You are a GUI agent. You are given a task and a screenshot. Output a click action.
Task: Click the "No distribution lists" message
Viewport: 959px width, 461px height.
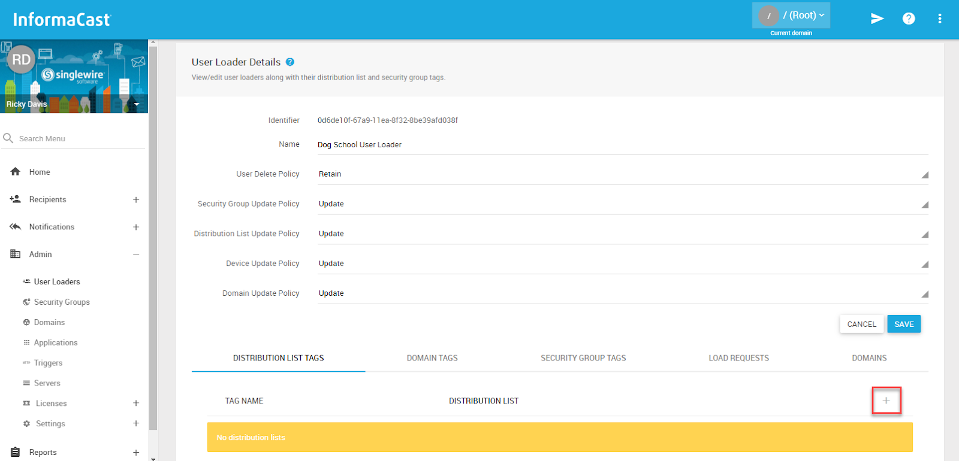pos(560,438)
